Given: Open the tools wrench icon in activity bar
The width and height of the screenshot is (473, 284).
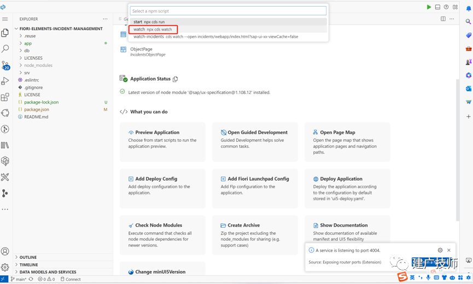Looking at the screenshot, I should (5, 177).
